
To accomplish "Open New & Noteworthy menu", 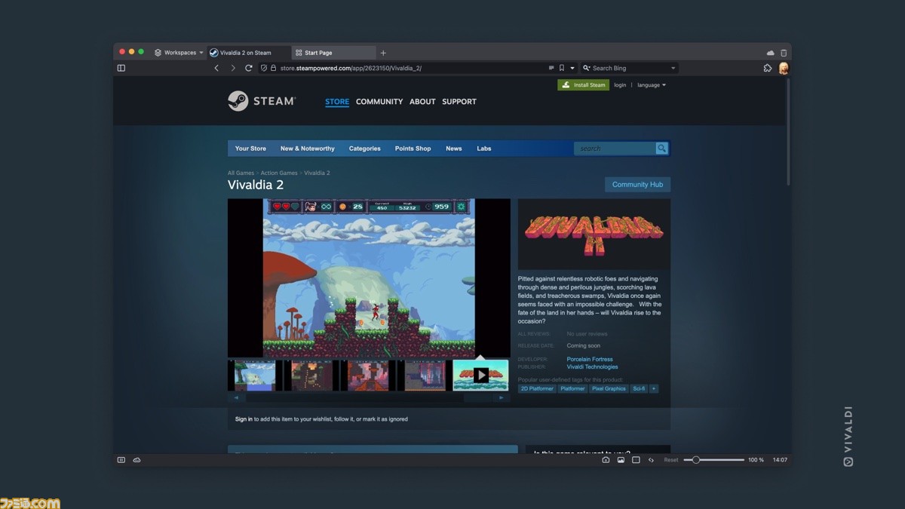I will (x=308, y=149).
